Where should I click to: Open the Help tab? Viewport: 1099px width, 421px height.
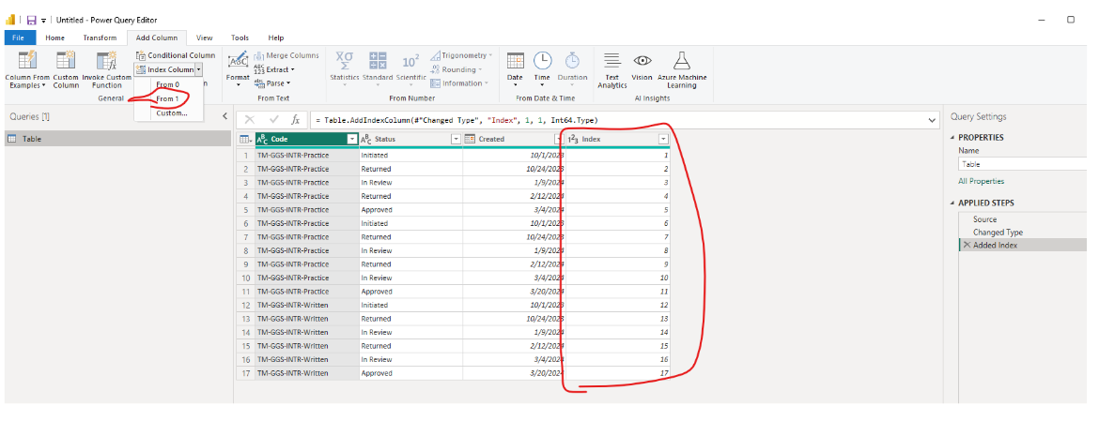pos(275,38)
